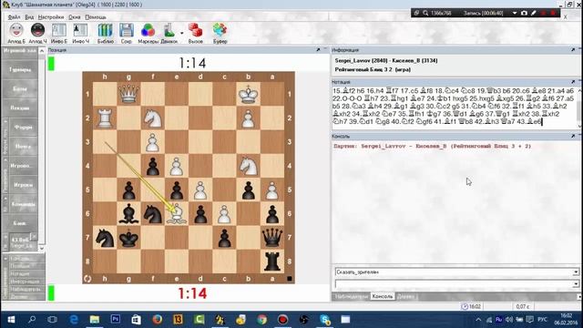Open the 'Настройки' menu

click(x=51, y=17)
